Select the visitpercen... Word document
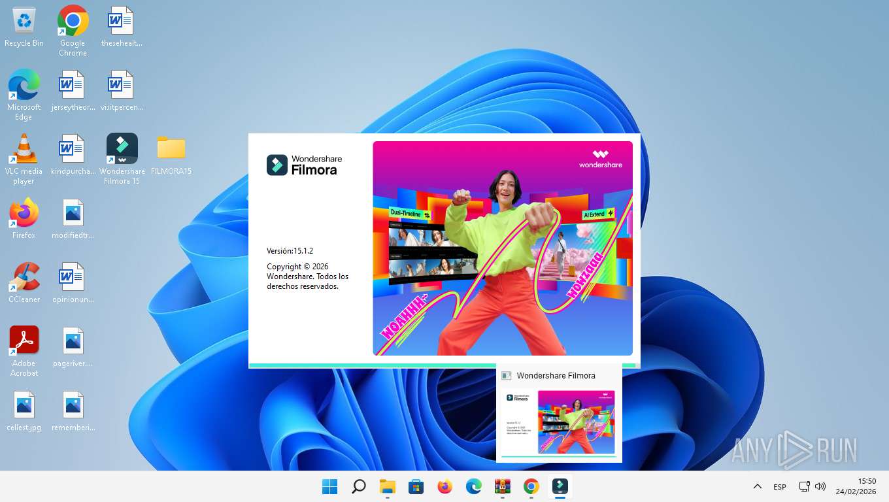Image resolution: width=889 pixels, height=502 pixels. click(122, 92)
